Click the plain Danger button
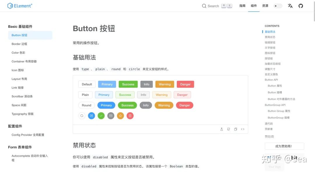Image resolution: width=315 pixels, height=172 pixels. 182,95
